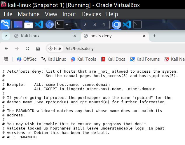This screenshot has width=185, height=145.
Task: Launch the file manager from the panel
Action: point(28,25)
